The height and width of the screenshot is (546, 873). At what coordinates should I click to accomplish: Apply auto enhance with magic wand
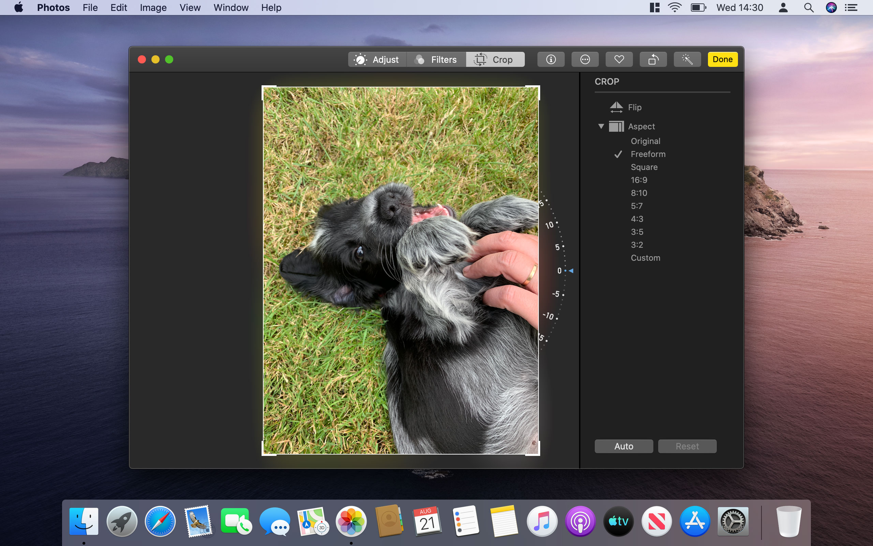pos(687,60)
